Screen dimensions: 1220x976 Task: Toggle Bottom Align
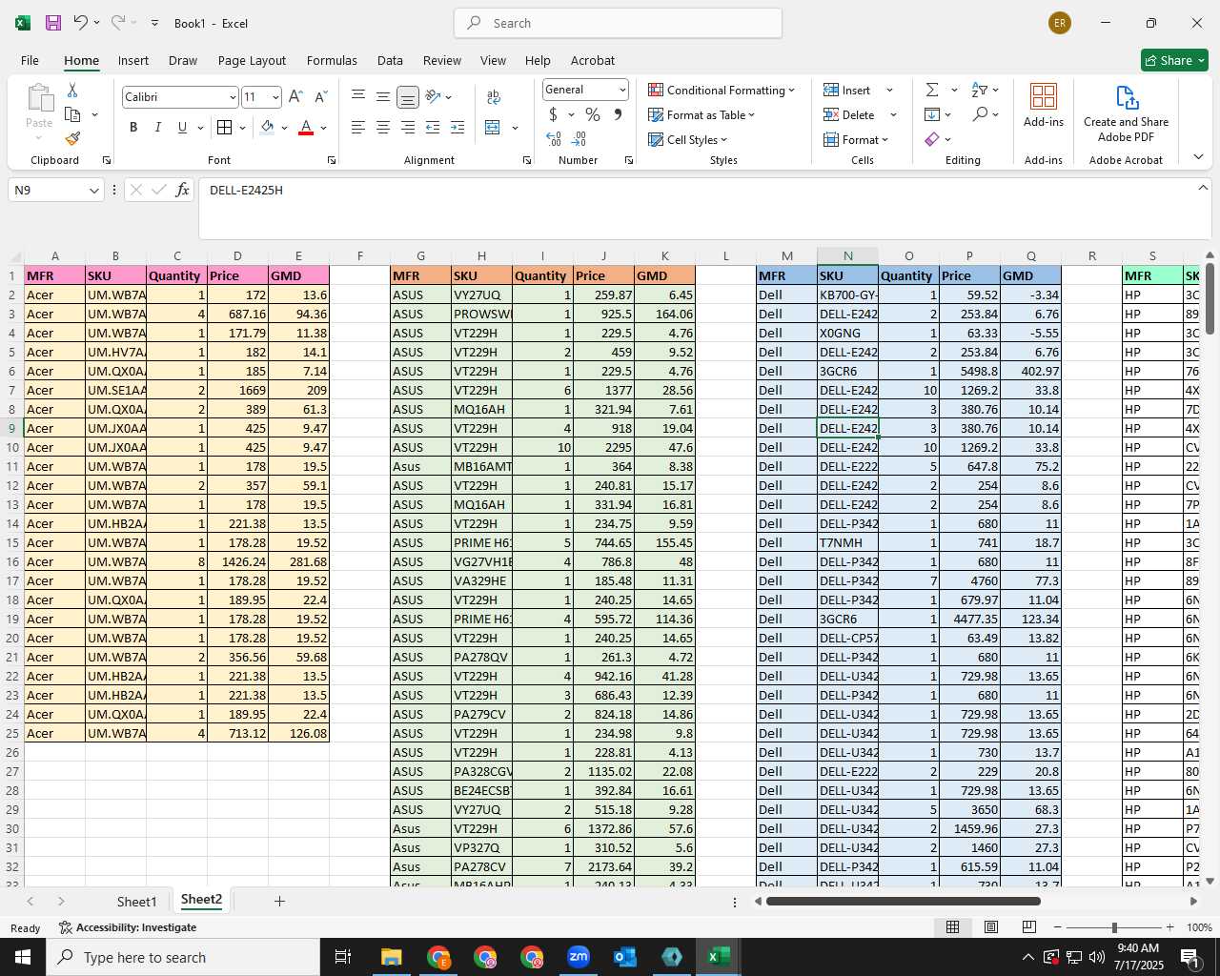(x=408, y=96)
